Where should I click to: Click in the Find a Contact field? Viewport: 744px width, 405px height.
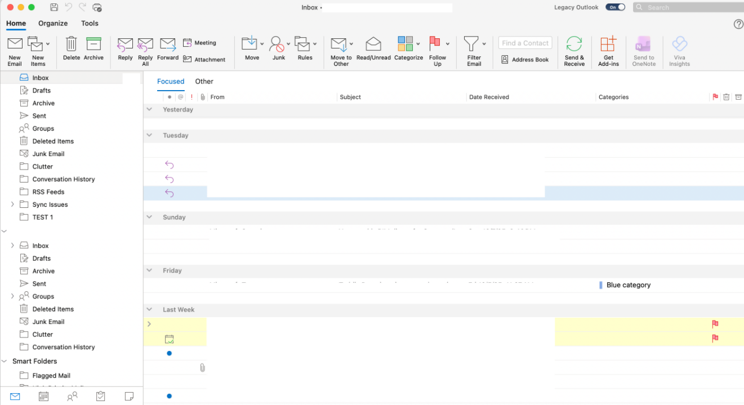pos(525,43)
